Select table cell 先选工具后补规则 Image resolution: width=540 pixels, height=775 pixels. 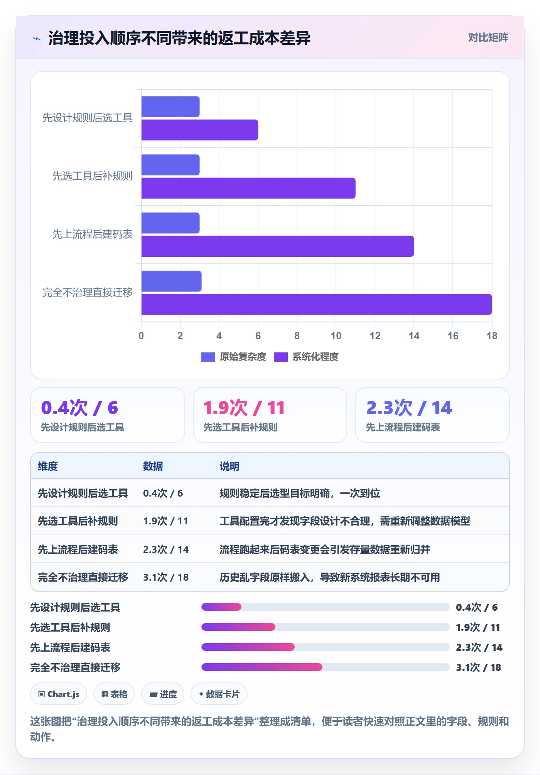click(x=78, y=521)
